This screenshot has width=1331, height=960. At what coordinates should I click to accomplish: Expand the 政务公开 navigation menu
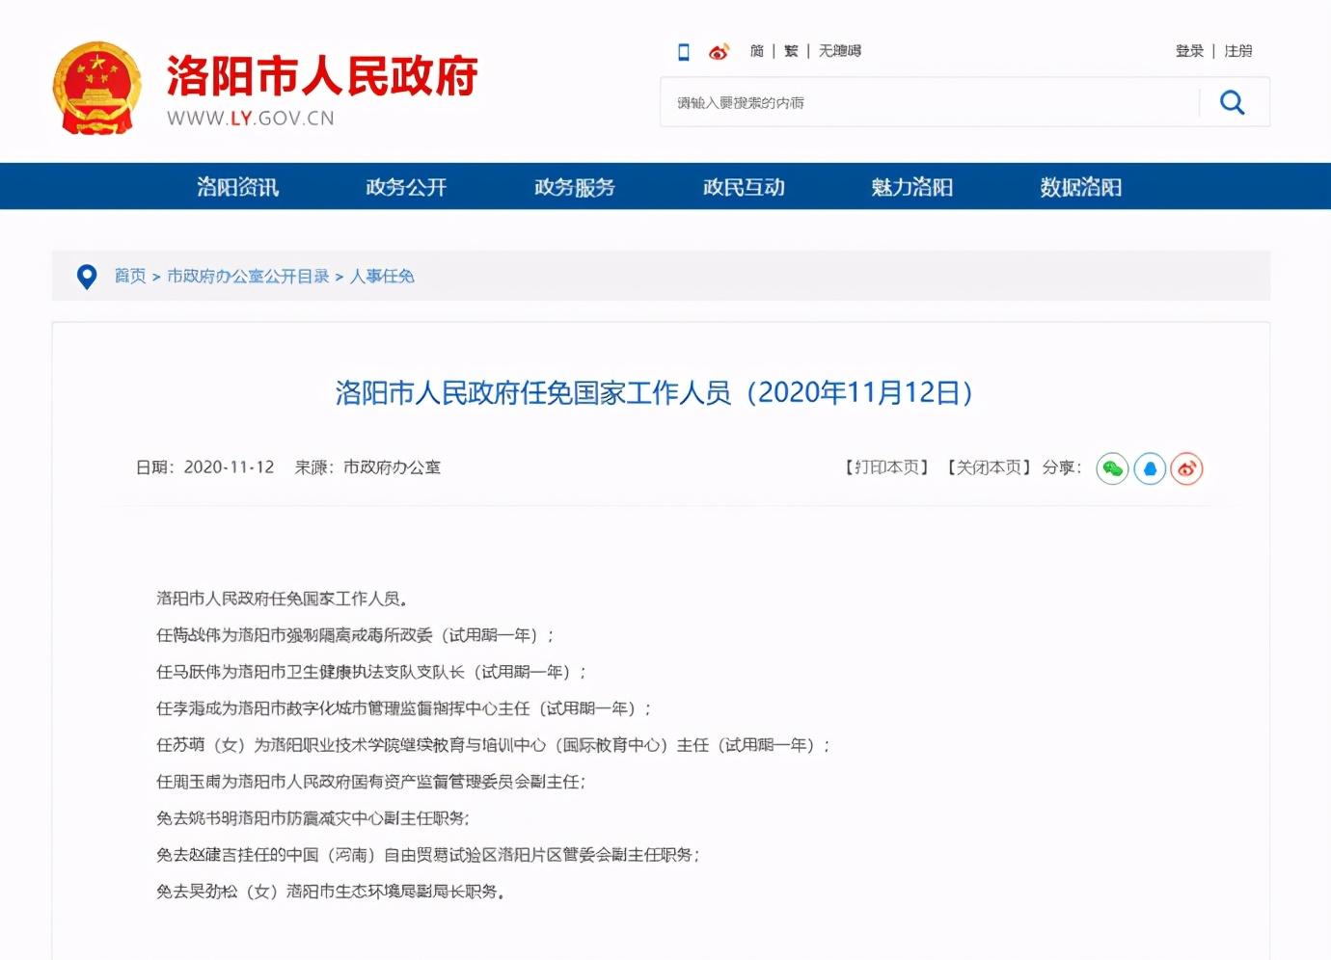tap(406, 187)
